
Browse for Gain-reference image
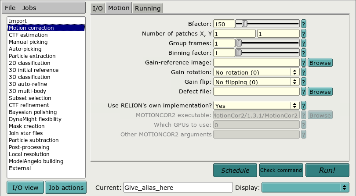coord(320,63)
